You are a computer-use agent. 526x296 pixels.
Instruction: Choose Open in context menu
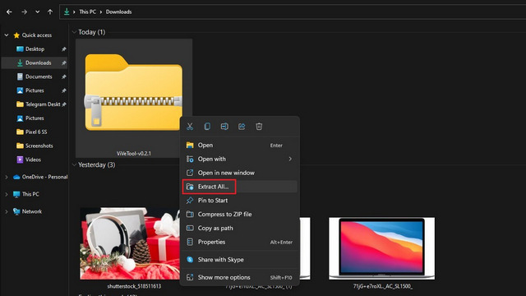239,145
